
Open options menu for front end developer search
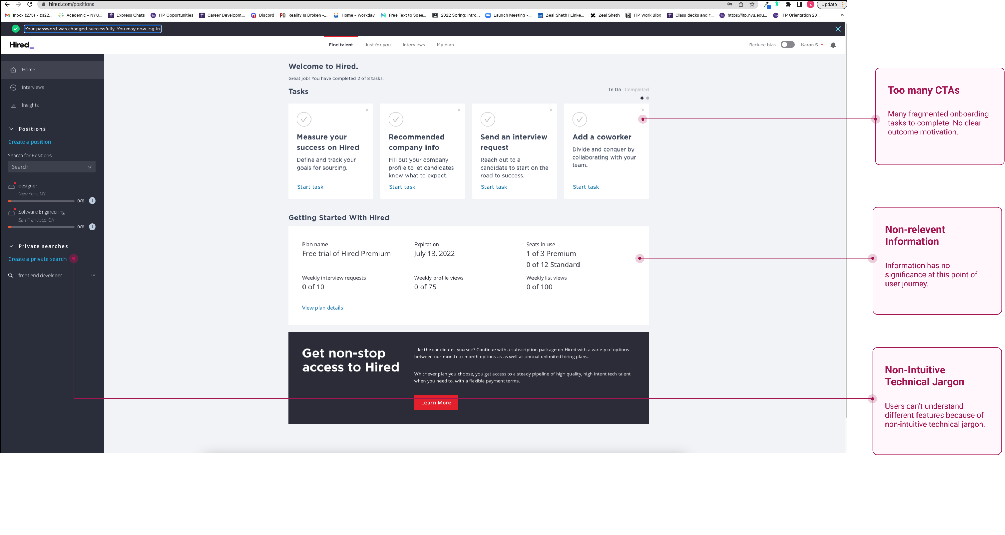coord(93,275)
